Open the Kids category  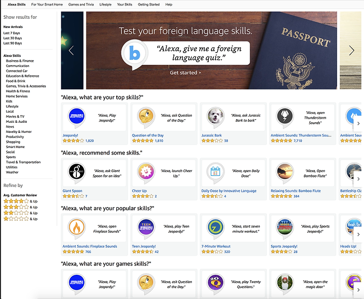(x=9, y=102)
